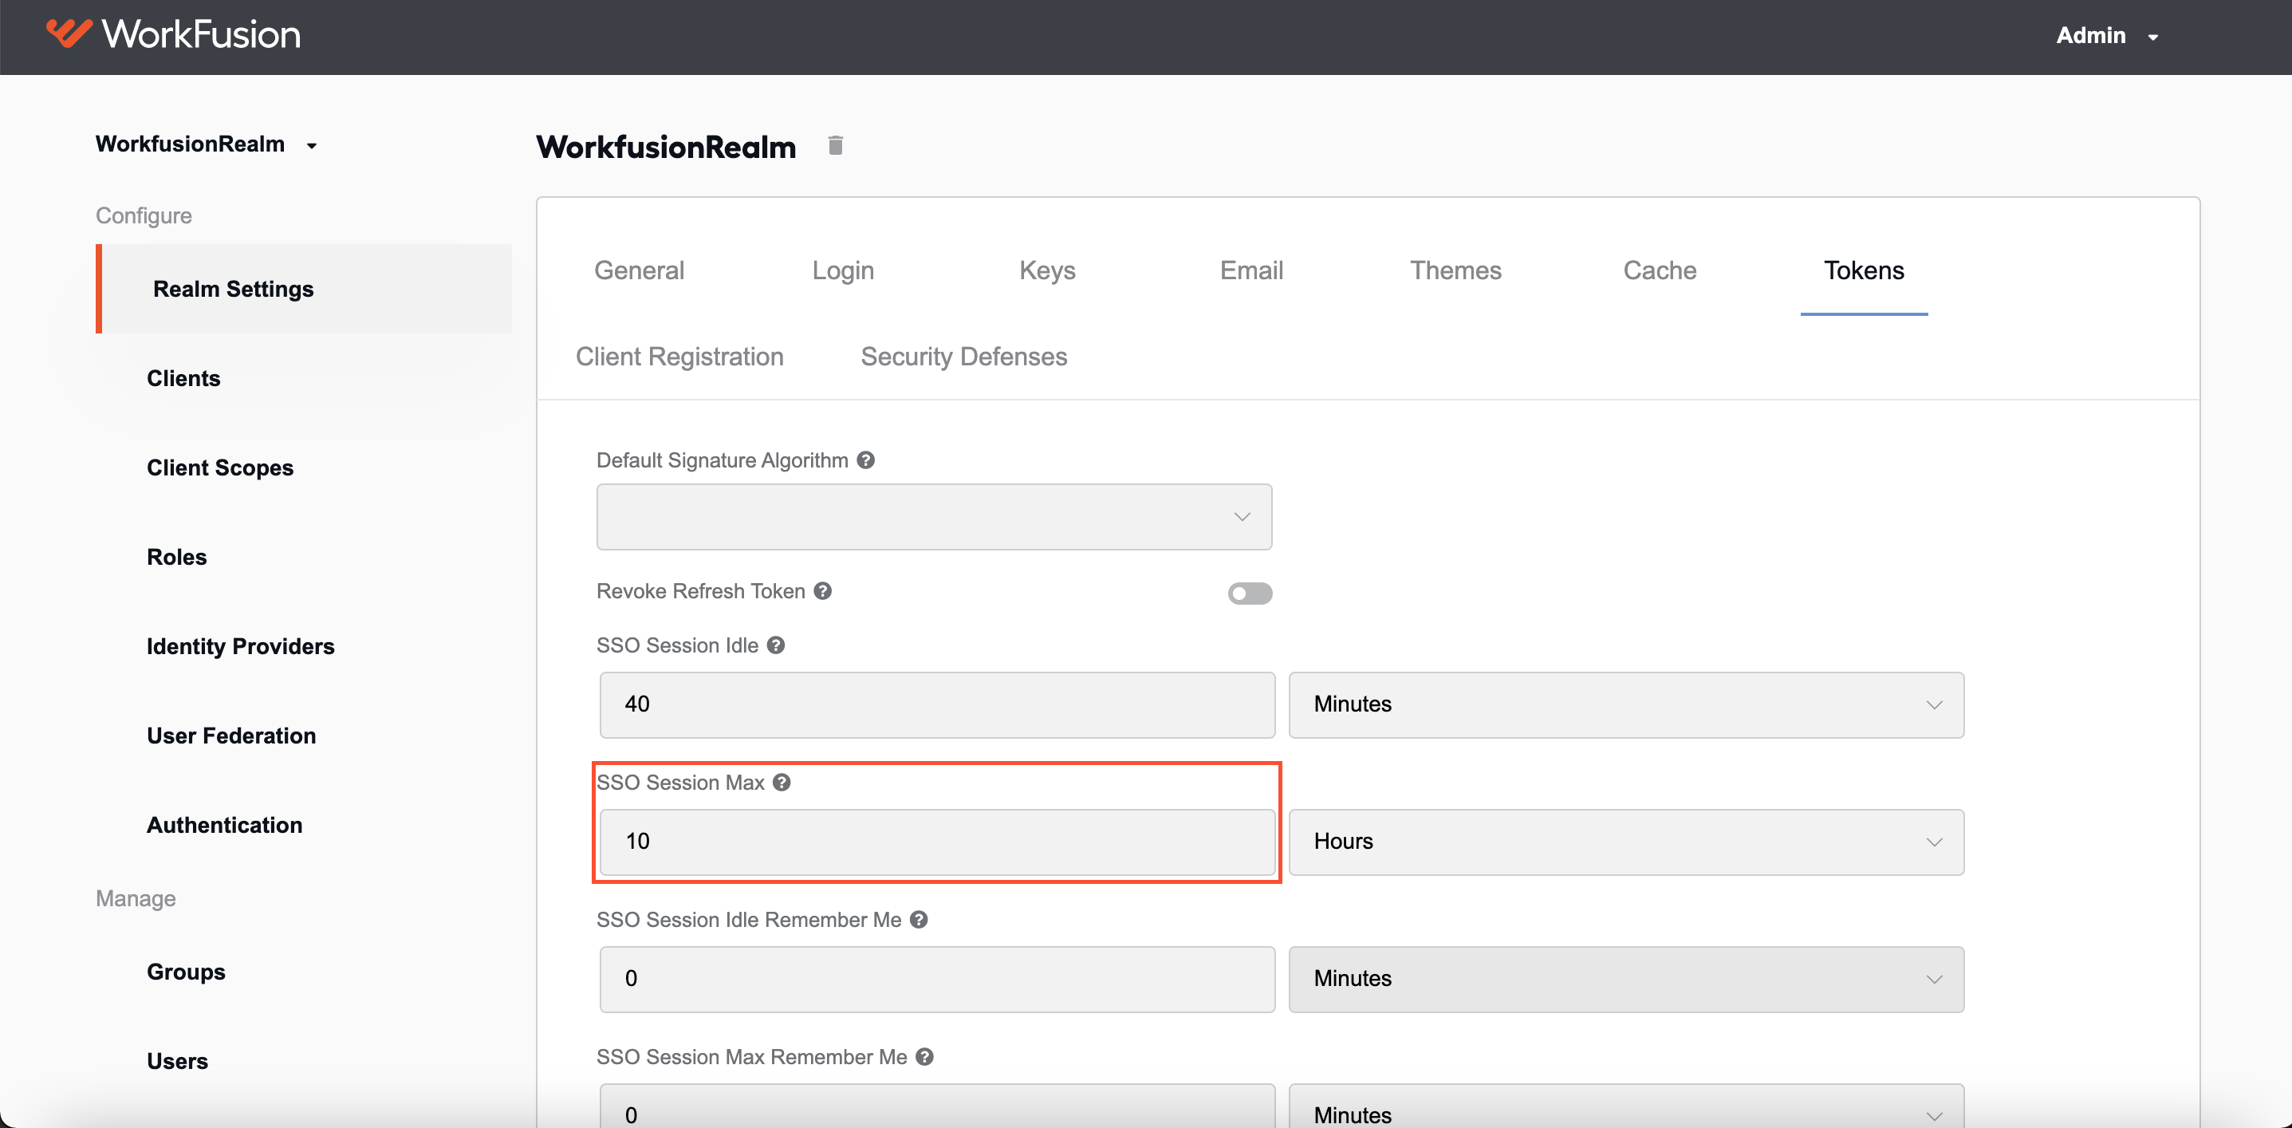Screen dimensions: 2292x1128
Task: Click the SSO Session Idle value field
Action: (x=937, y=705)
